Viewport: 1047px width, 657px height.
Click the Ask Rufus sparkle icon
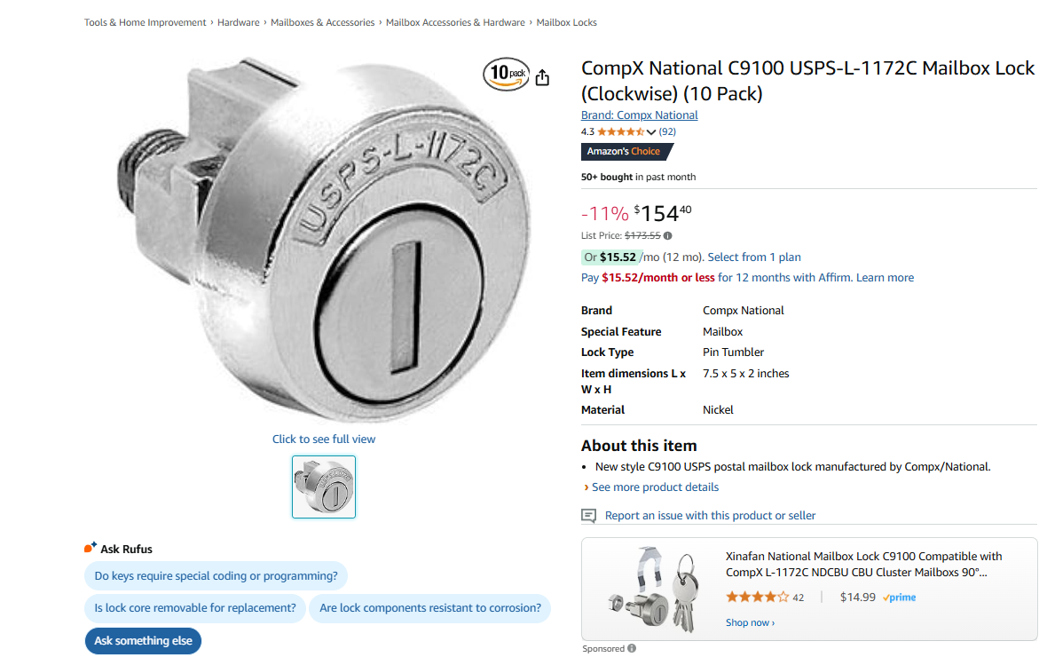pos(91,548)
